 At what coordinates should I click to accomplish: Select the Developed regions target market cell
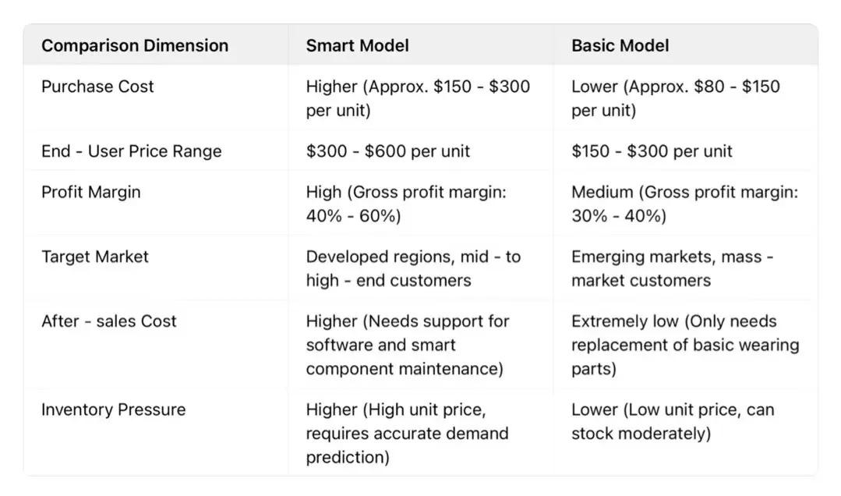(x=412, y=268)
